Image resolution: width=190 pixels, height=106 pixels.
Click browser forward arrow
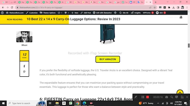(8, 7)
